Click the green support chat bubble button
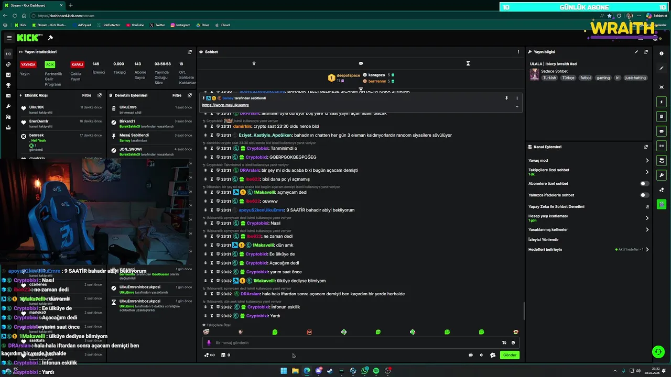 tap(658, 352)
